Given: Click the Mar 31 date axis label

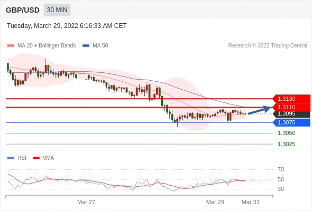Looking at the screenshot, I should (251, 202).
